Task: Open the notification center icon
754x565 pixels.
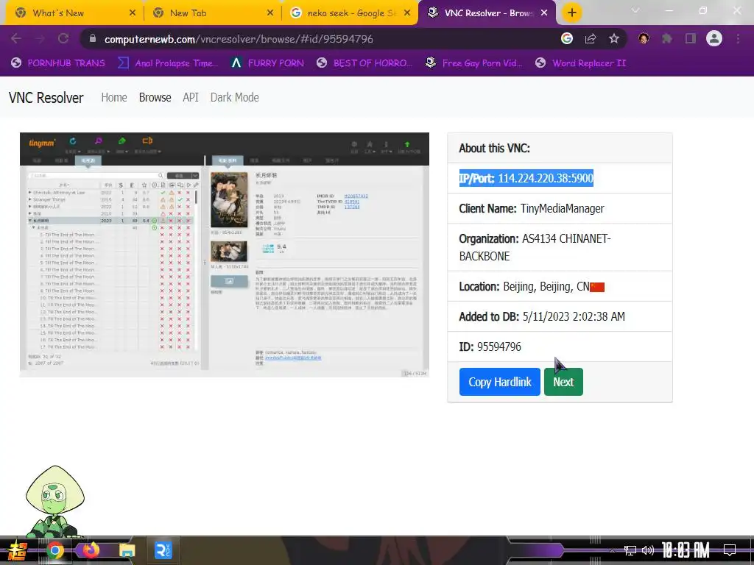Action: tap(730, 550)
